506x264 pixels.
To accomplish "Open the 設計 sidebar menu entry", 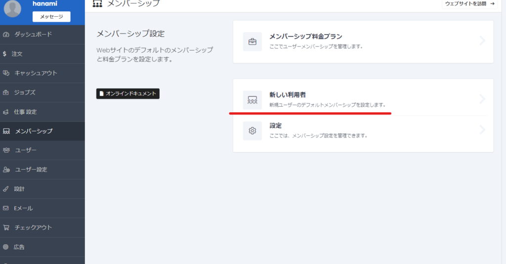I will 19,189.
